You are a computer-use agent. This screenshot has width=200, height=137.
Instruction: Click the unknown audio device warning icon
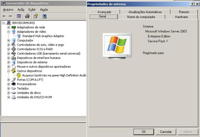[x=19, y=75]
